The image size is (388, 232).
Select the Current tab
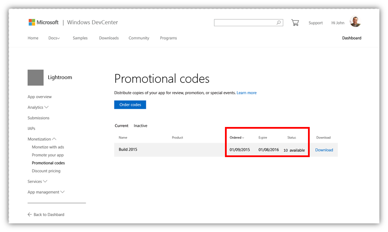[x=121, y=126]
